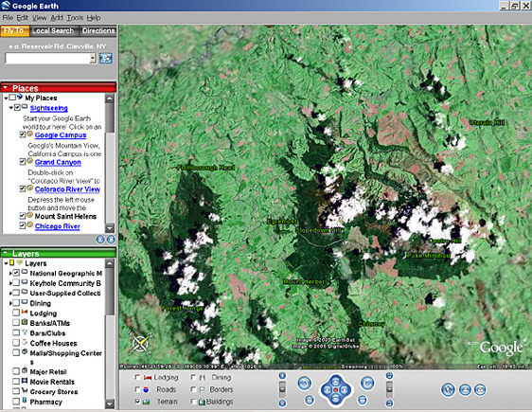Click the compass overlay on the map
Screen dimensions: 532x412
[x=140, y=344]
